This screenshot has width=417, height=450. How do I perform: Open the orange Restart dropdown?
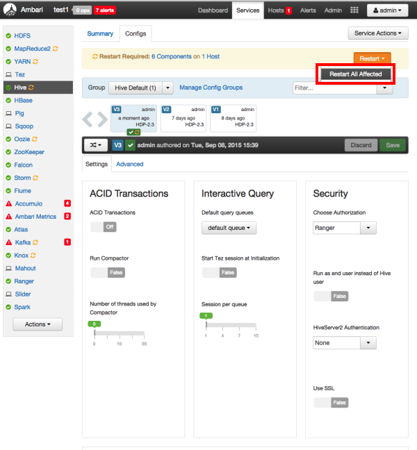click(372, 58)
